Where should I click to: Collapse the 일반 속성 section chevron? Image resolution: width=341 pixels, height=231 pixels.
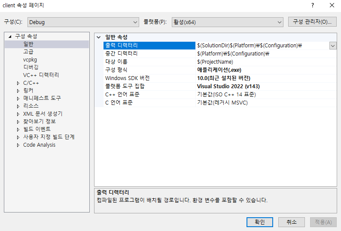pyautogui.click(x=99, y=37)
